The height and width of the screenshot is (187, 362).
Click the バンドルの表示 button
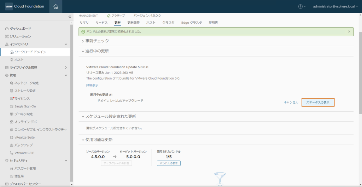[x=169, y=163]
